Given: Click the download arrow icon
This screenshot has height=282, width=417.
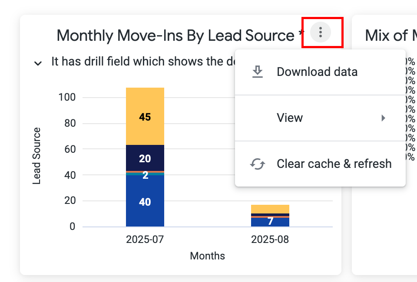Looking at the screenshot, I should tap(258, 72).
